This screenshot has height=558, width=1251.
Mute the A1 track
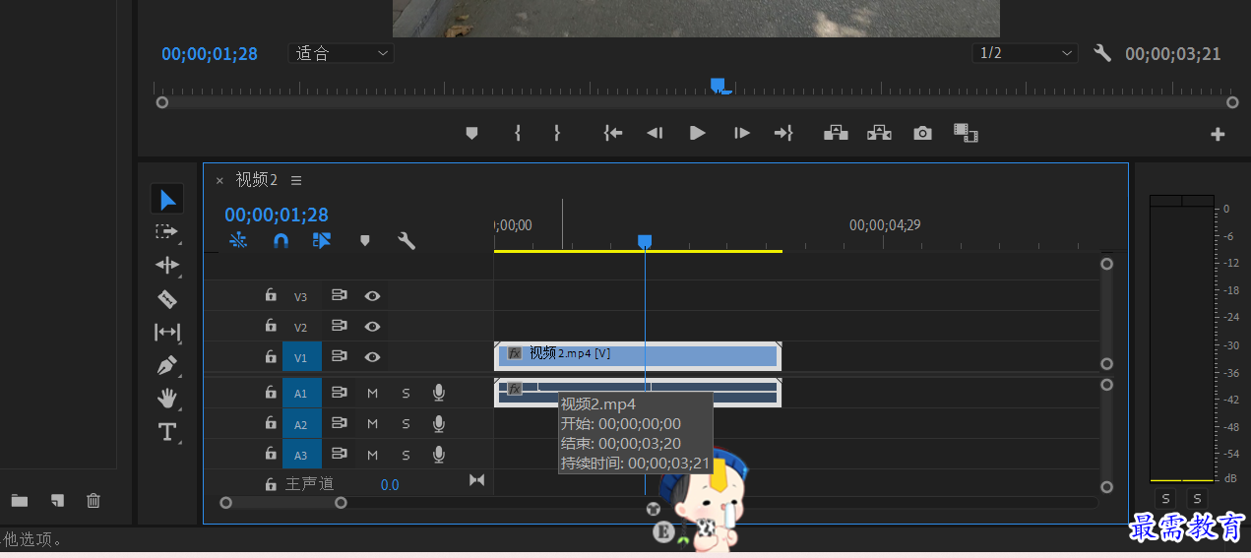tap(373, 394)
